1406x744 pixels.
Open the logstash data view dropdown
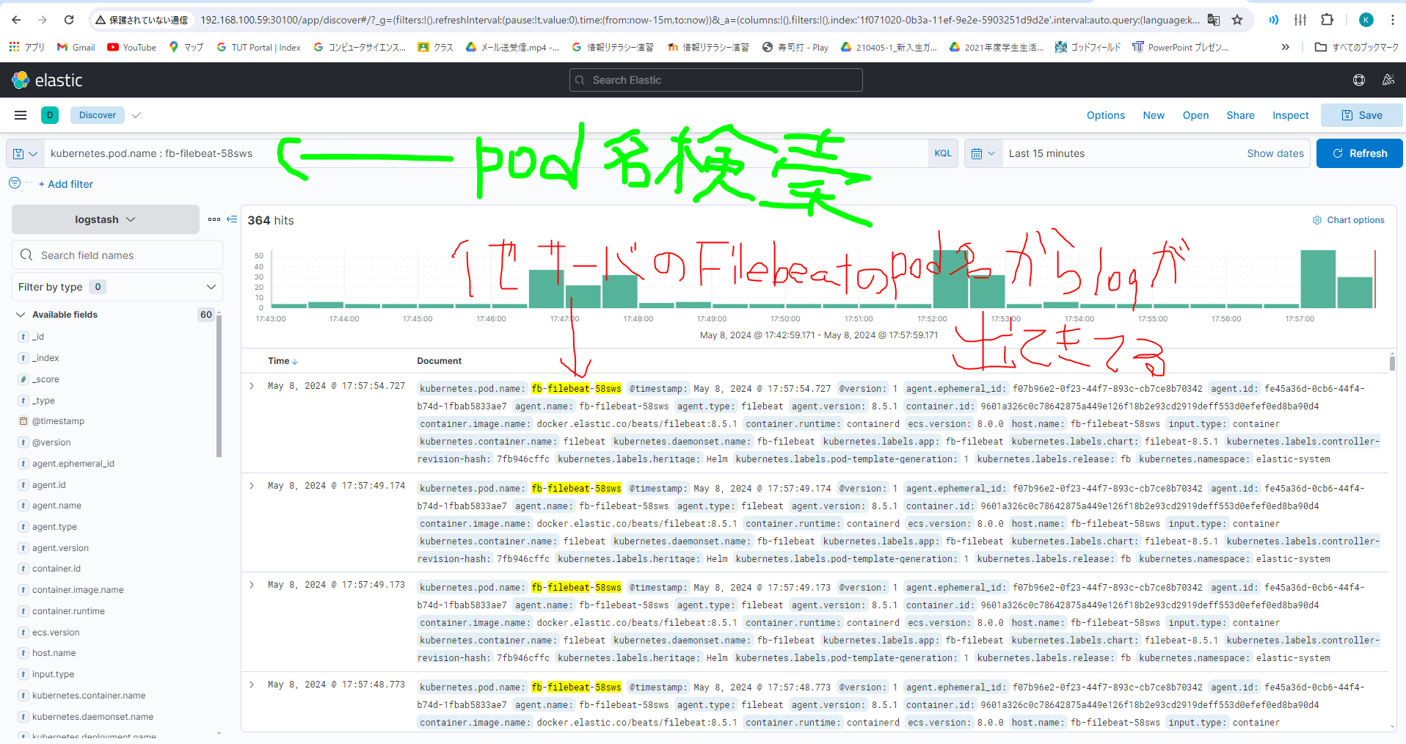pos(105,219)
